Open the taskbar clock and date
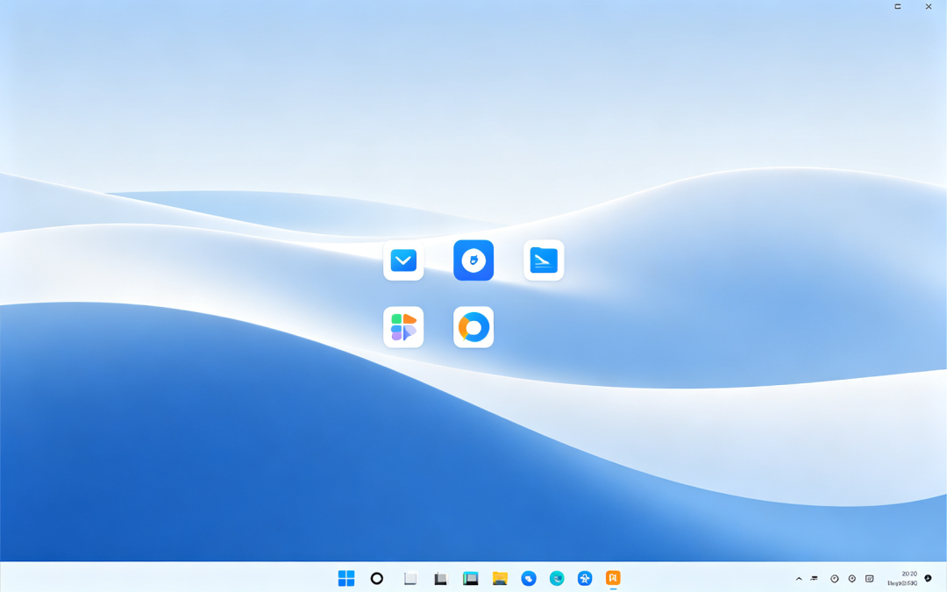Screen dimensions: 947x592 click(902, 579)
